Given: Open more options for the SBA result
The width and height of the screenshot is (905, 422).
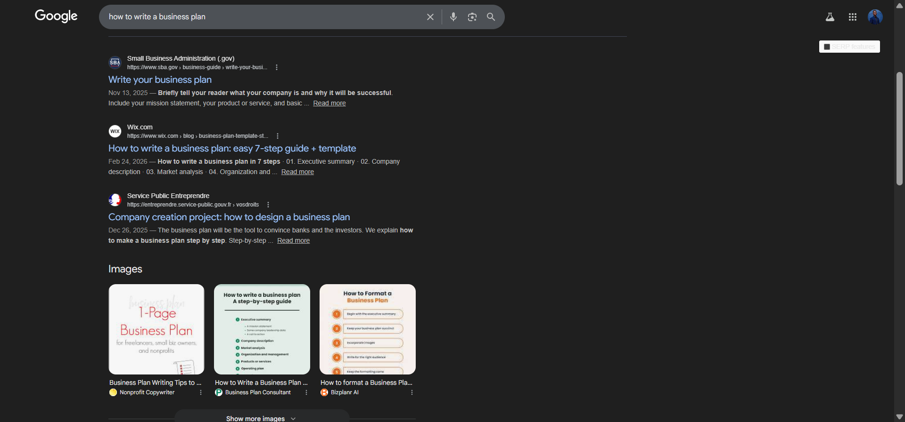Looking at the screenshot, I should point(277,67).
